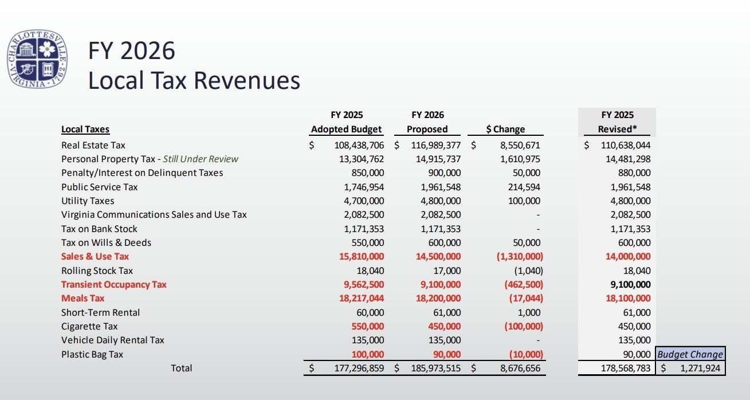Click the 18,217,044 adopted value

click(x=362, y=298)
